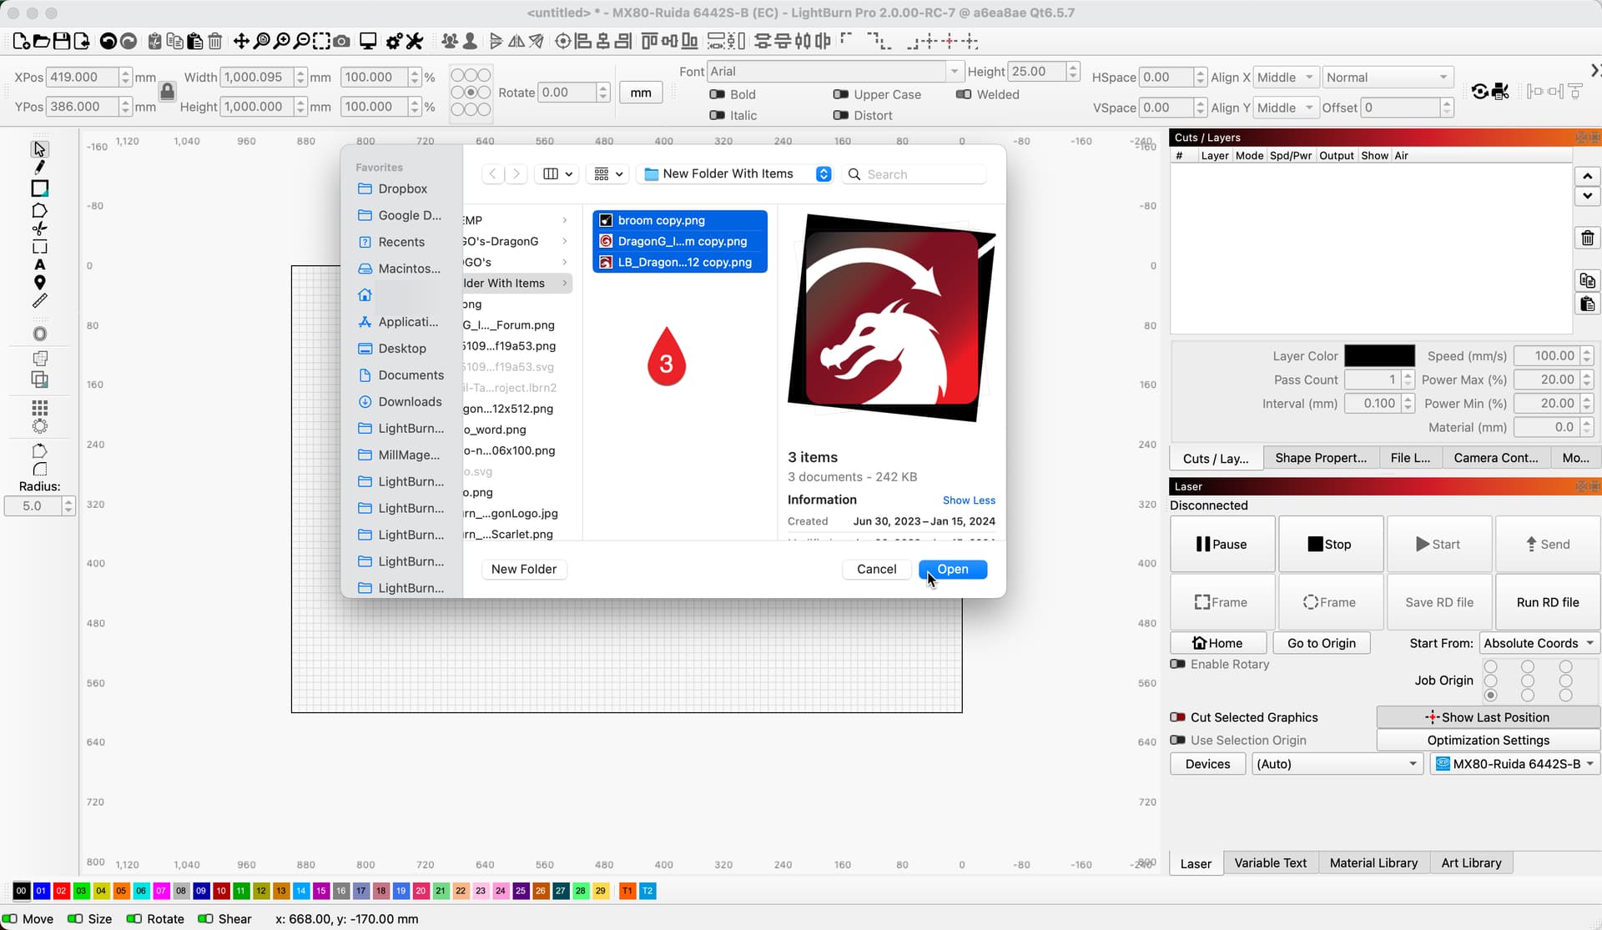Toggle the Bold font switch

717,94
